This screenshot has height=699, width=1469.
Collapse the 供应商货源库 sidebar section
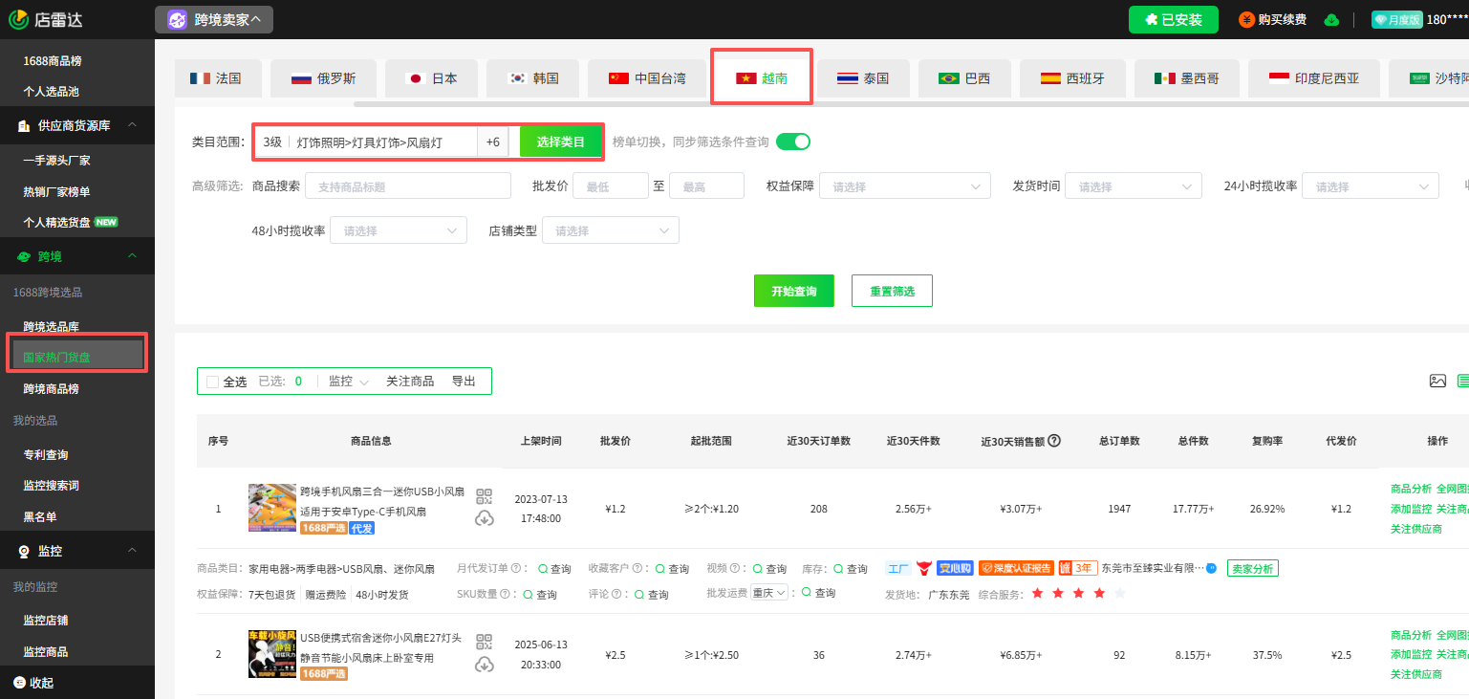tap(132, 125)
